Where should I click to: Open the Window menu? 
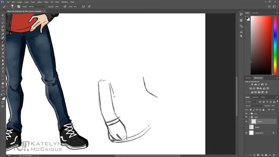pyautogui.click(x=65, y=2)
